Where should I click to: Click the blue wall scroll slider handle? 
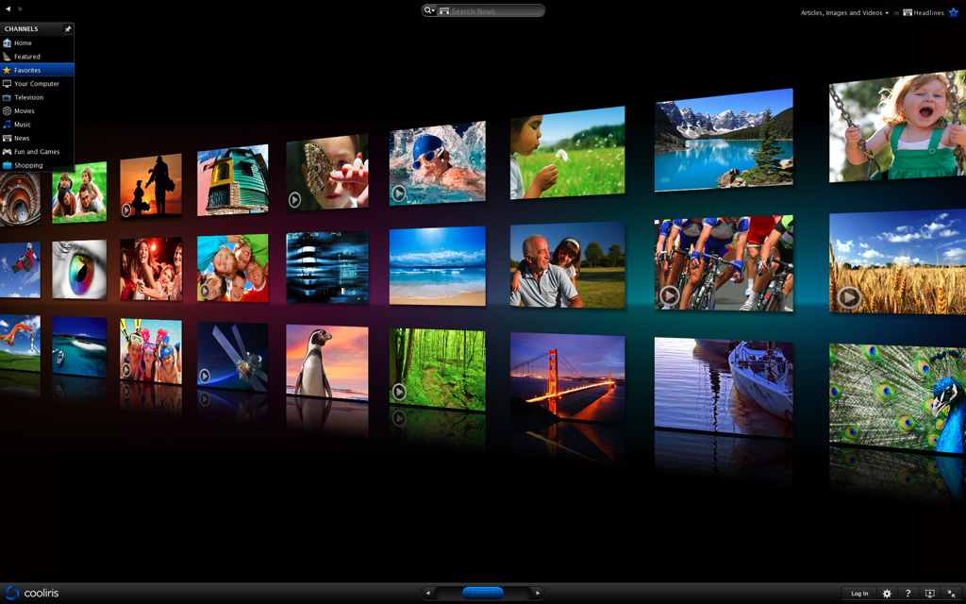click(x=483, y=593)
